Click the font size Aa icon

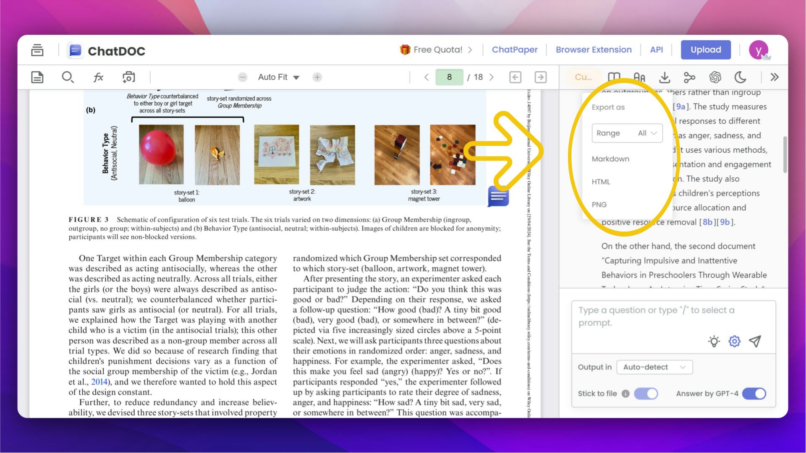pyautogui.click(x=639, y=77)
